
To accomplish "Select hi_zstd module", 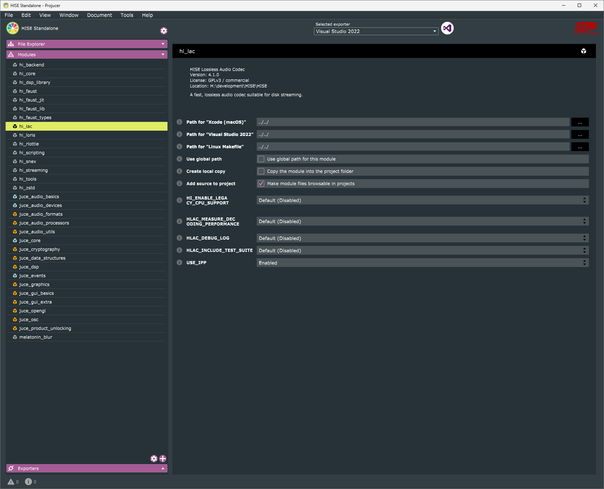I will (x=86, y=188).
